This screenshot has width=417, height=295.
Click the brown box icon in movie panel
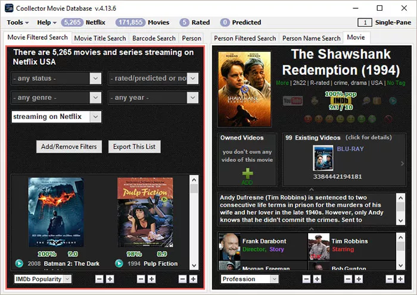377,101
